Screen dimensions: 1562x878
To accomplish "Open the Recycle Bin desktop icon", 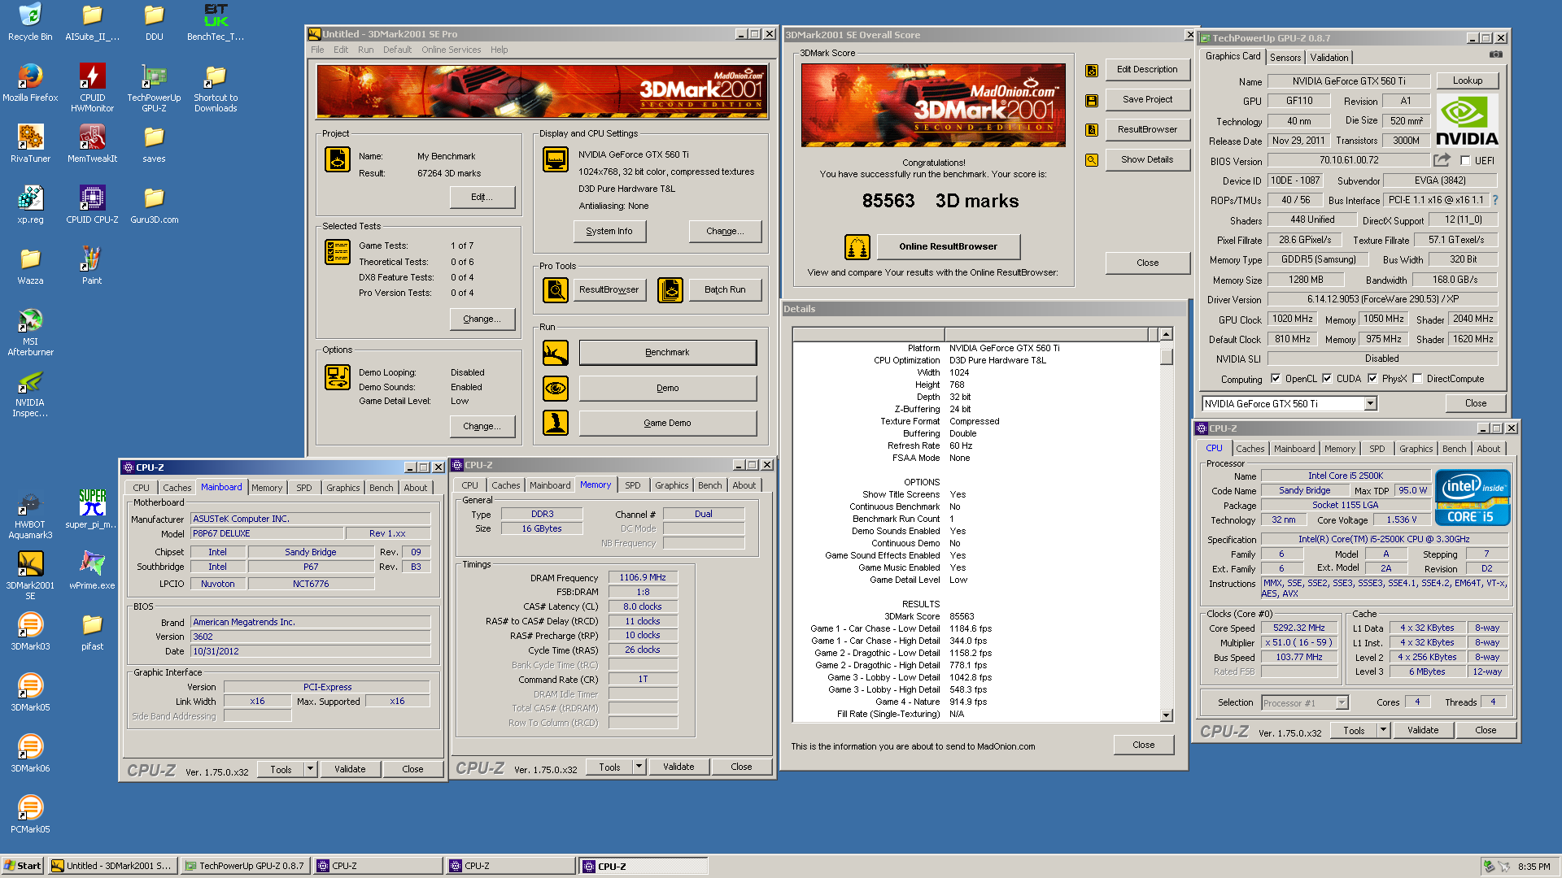I will [x=30, y=22].
